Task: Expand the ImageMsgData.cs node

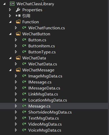Action: click(16, 76)
